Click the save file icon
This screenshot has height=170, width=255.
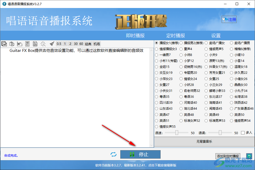[35, 44]
